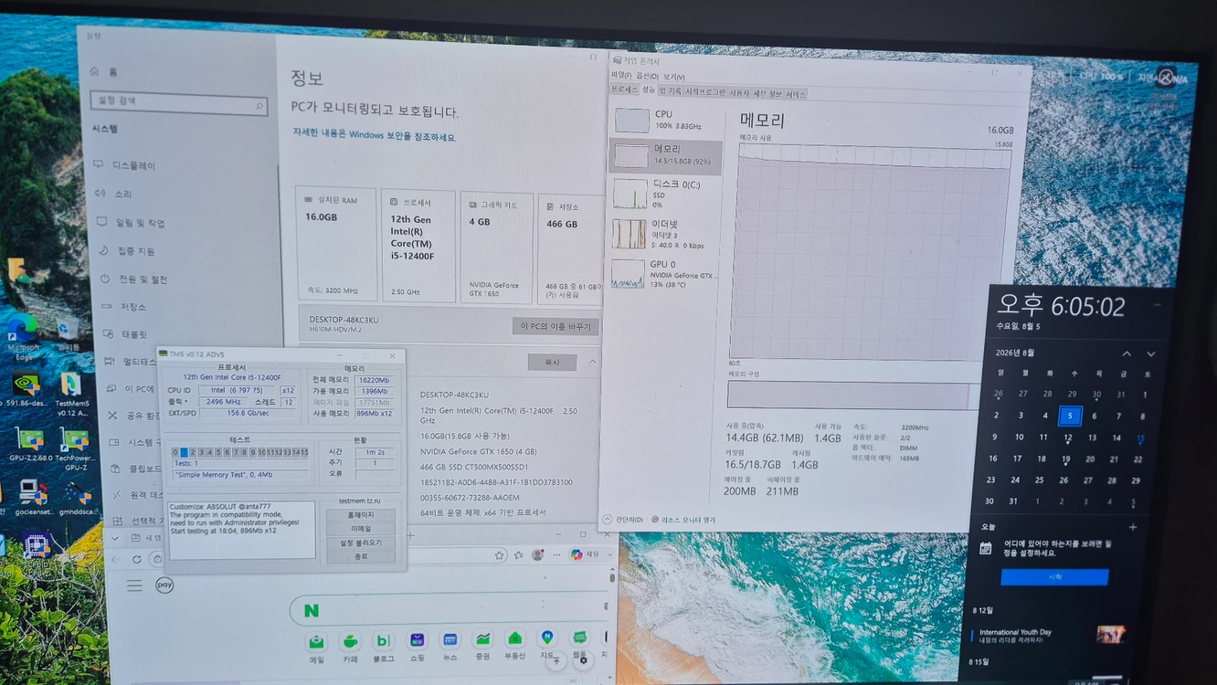
Task: Select 이더넷 (Ethernet) performance item
Action: point(665,234)
